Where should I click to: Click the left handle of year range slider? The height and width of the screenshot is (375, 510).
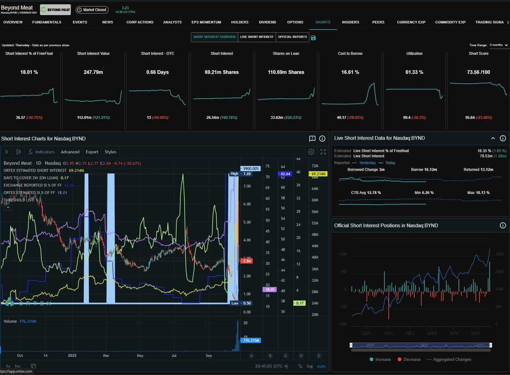click(351, 345)
